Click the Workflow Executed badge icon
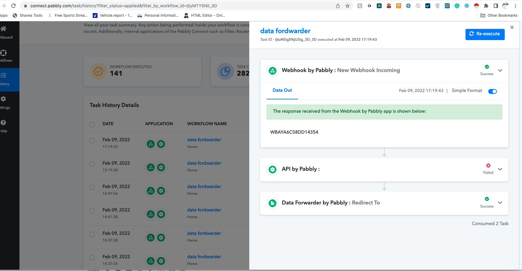Viewport: 522px width, 271px height. [98, 71]
